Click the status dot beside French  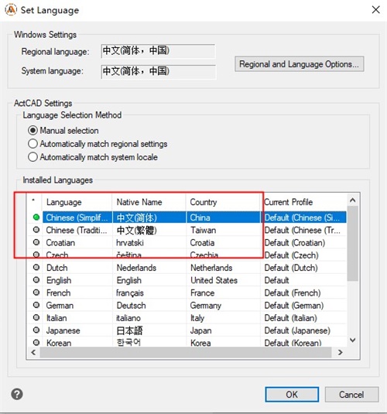pos(36,293)
